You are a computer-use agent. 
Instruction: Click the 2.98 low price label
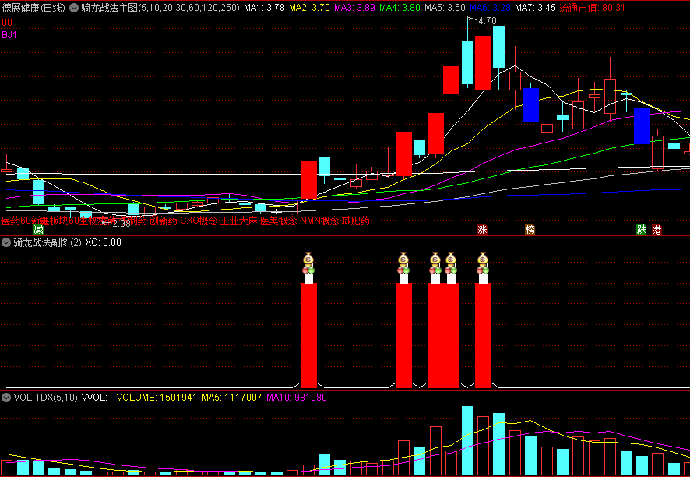pos(121,224)
